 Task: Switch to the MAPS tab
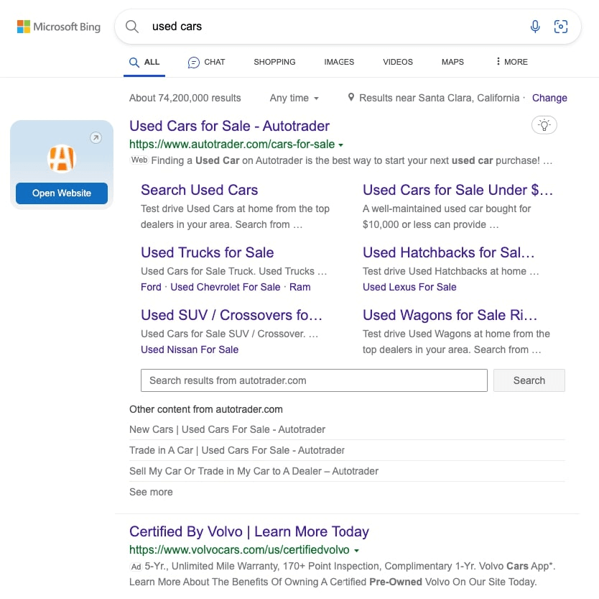click(452, 62)
